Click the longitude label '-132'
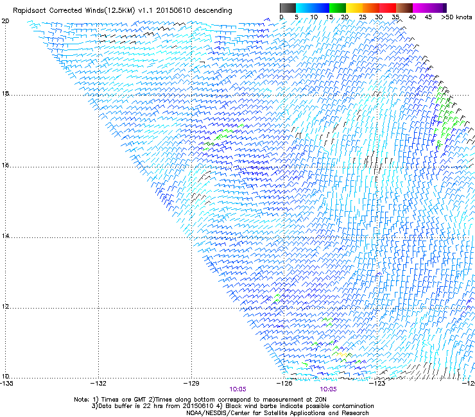The height and width of the screenshot is (417, 475). click(98, 384)
